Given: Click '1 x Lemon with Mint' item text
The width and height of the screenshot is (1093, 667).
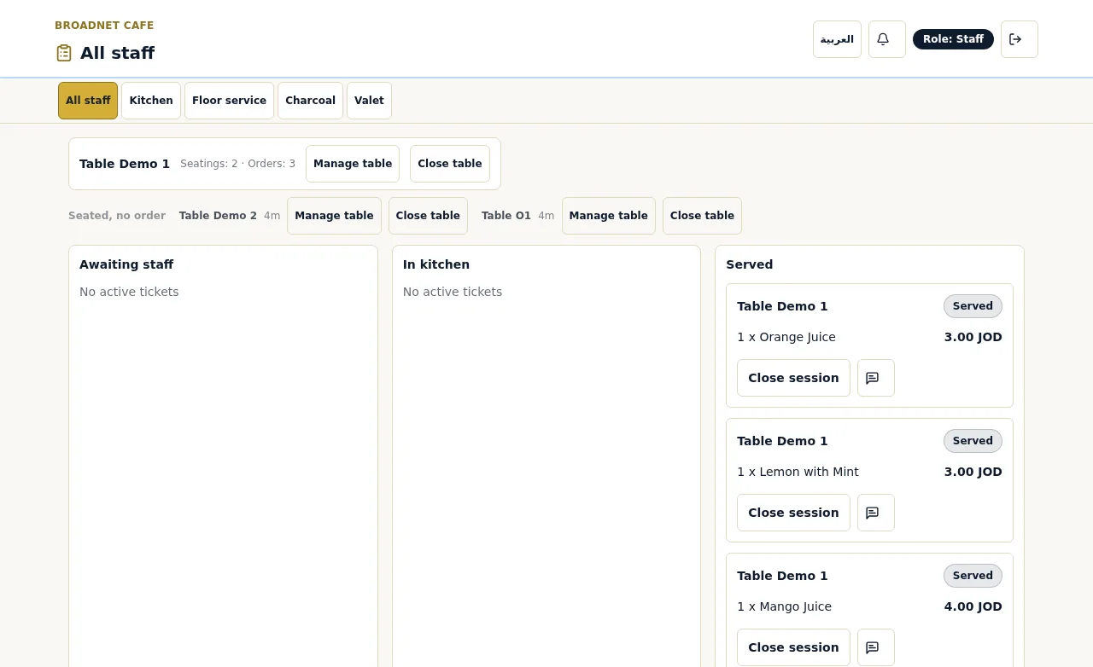Looking at the screenshot, I should tap(798, 472).
